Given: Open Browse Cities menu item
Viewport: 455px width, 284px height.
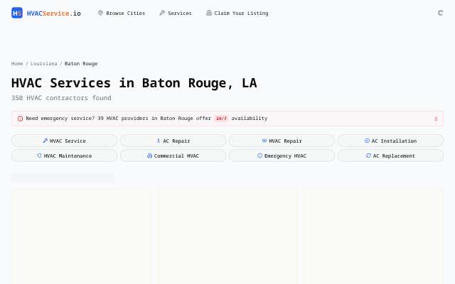Looking at the screenshot, I should tap(122, 13).
